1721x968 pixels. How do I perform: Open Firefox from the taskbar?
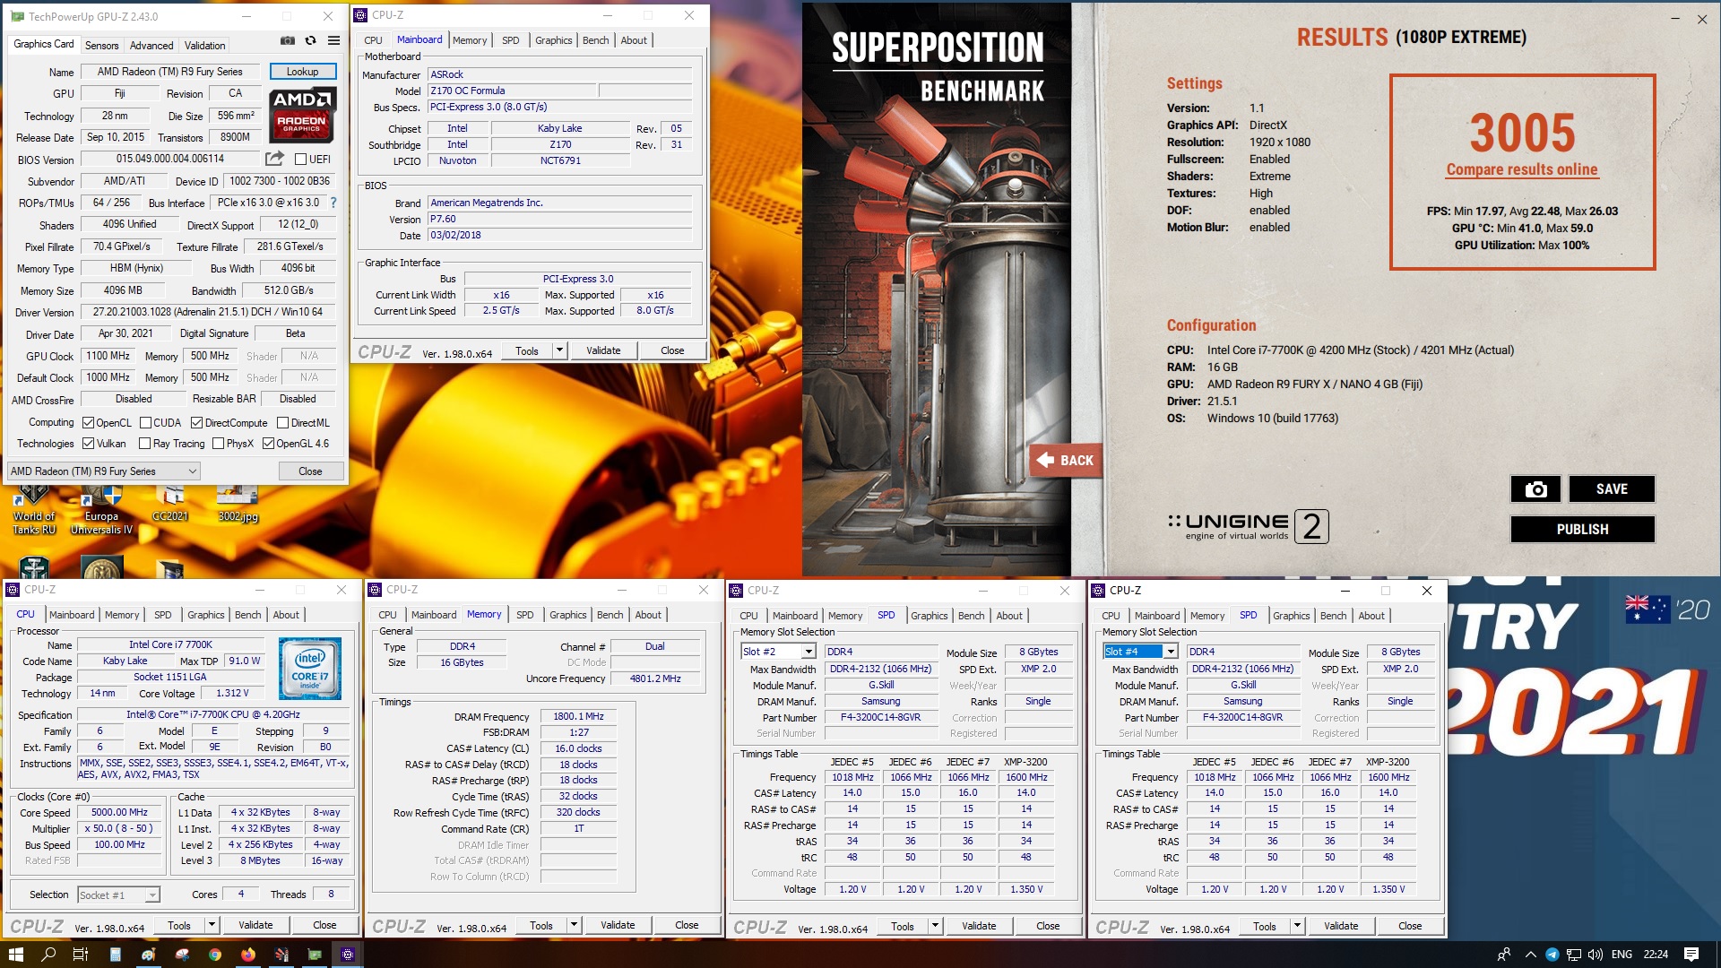[248, 955]
